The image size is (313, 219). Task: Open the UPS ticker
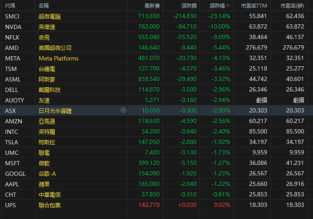11,205
